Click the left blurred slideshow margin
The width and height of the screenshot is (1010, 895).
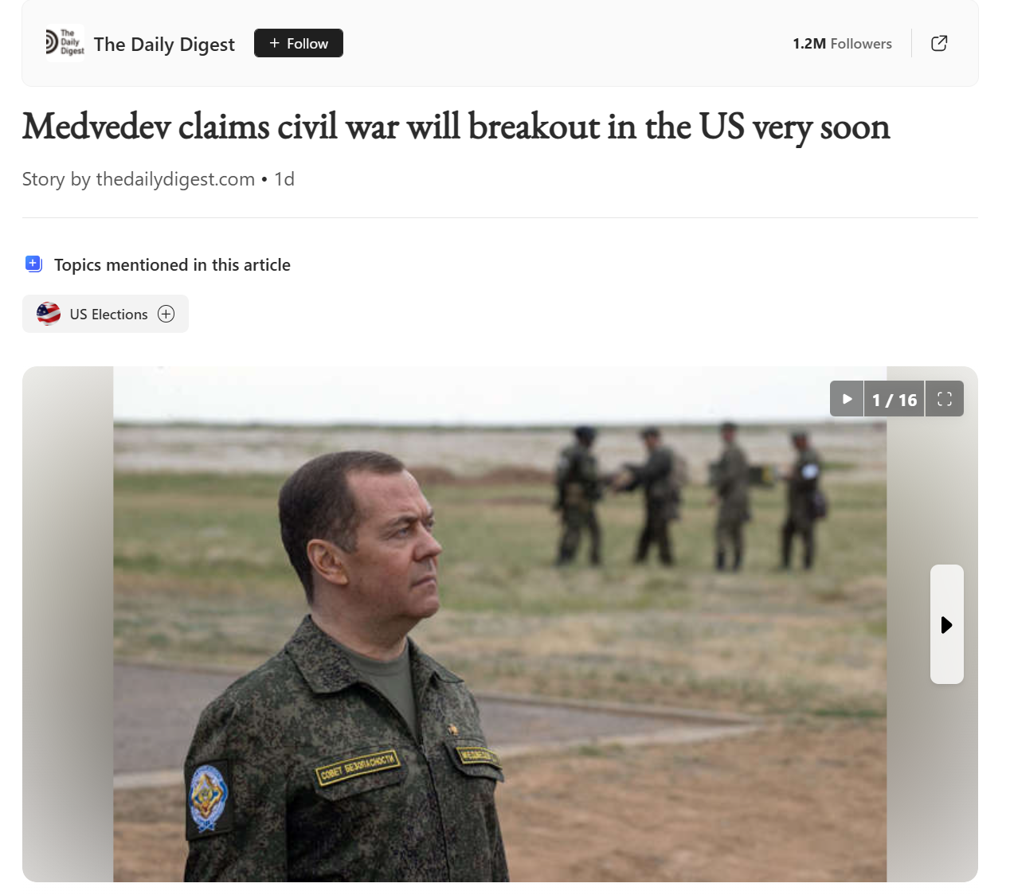[68, 624]
